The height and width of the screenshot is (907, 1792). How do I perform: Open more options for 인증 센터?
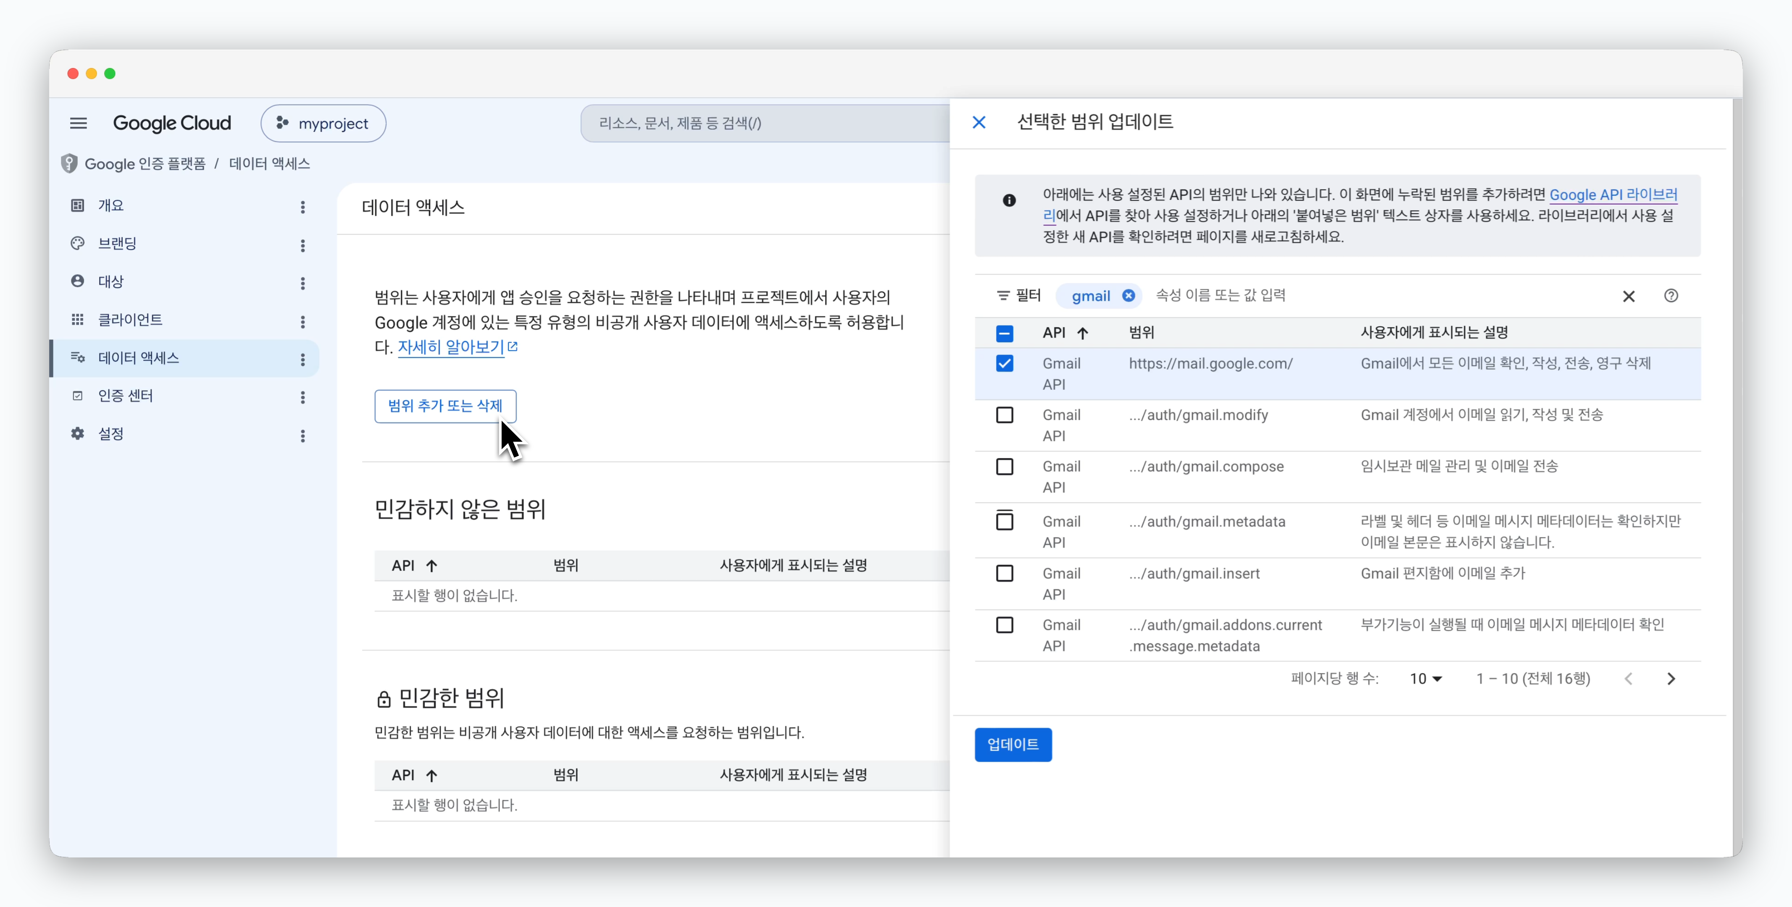[x=303, y=398]
